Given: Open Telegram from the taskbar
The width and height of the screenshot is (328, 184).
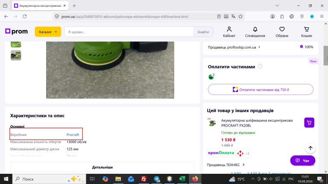Looking at the screenshot, I should tap(157, 179).
